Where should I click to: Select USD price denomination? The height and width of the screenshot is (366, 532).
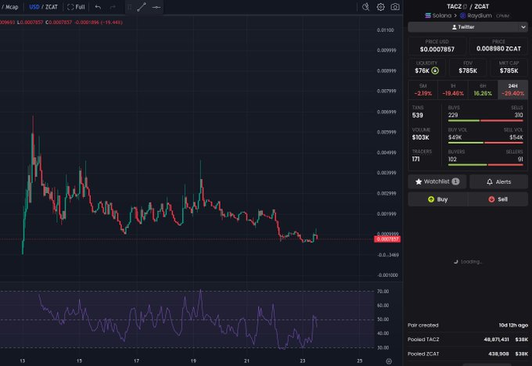(x=34, y=7)
